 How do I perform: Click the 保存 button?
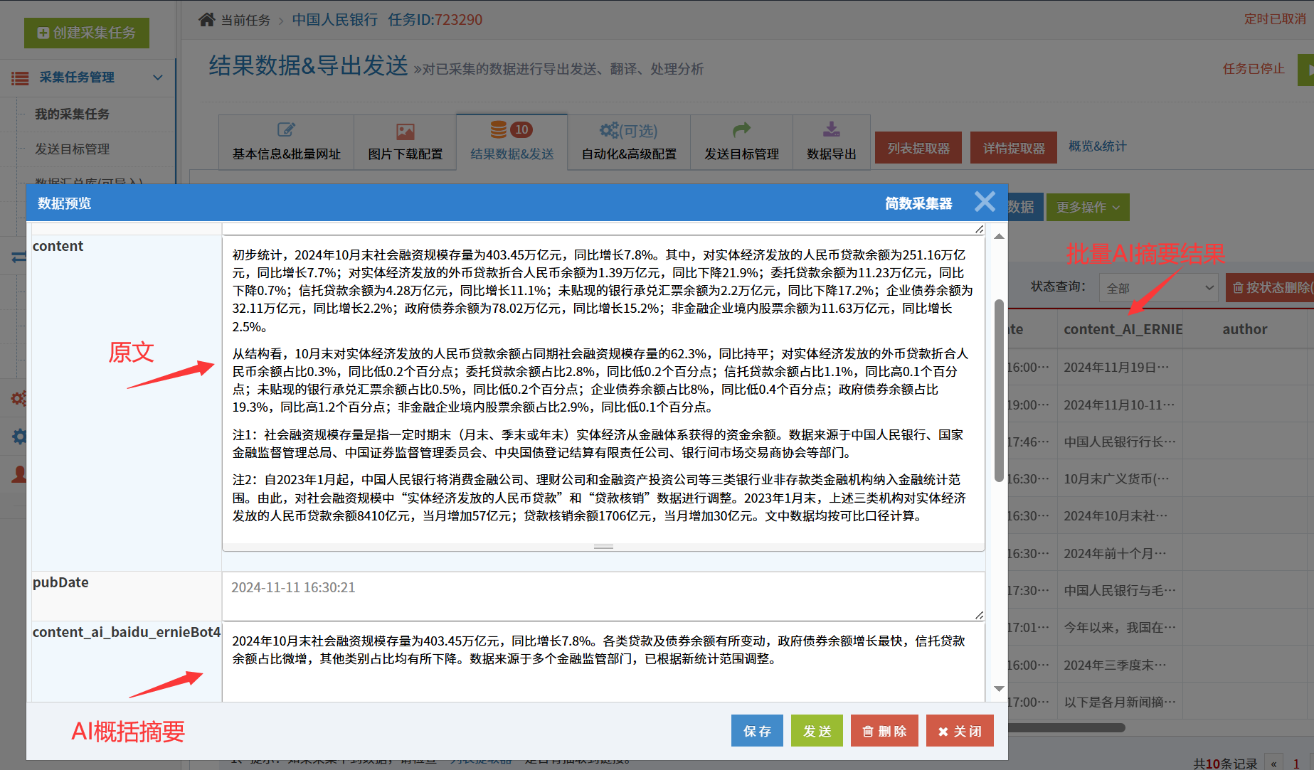tap(757, 731)
